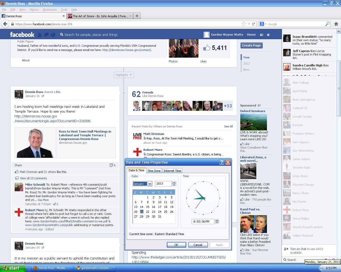Decrease the year with the down arrow

point(174,185)
